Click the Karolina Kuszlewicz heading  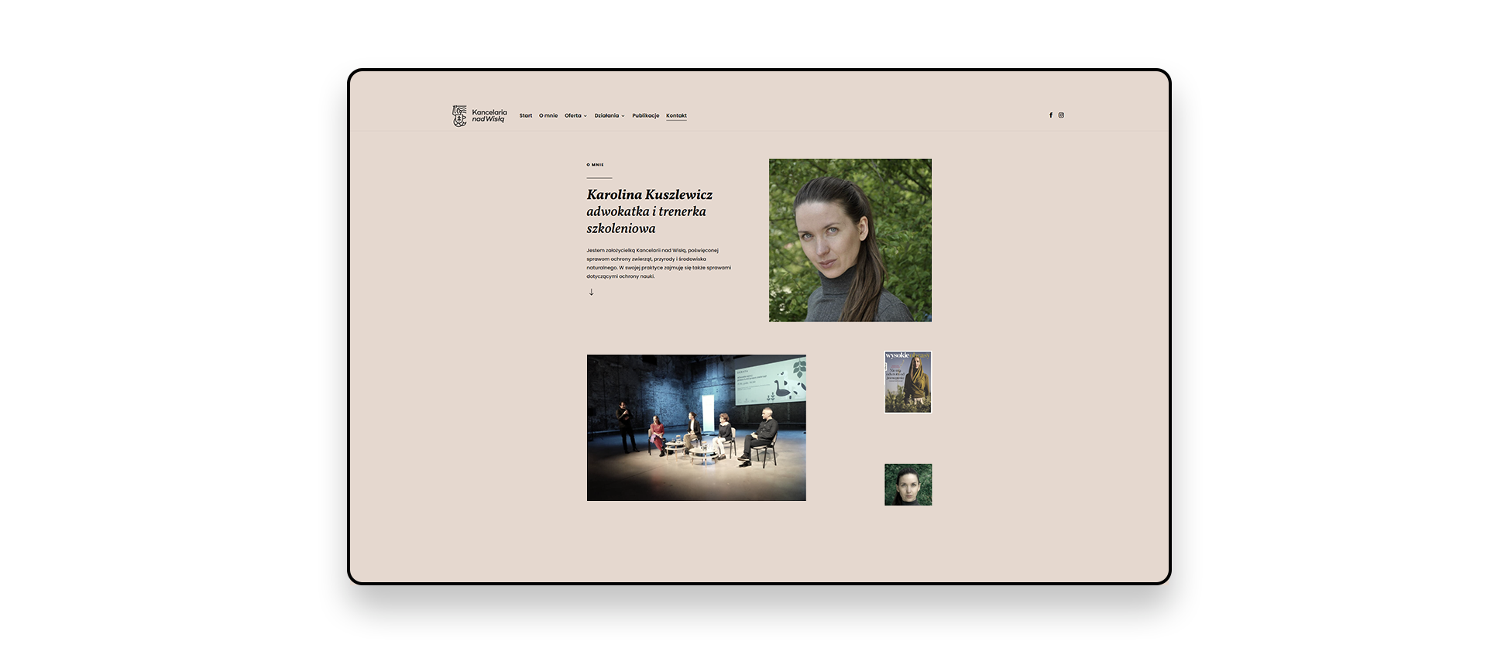[x=649, y=195]
